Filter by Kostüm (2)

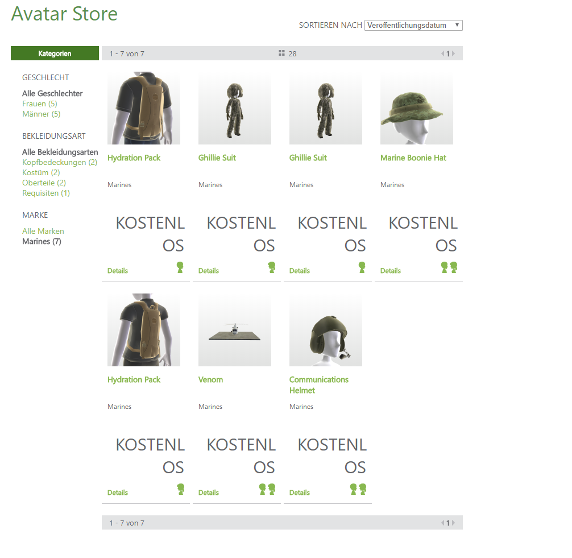pyautogui.click(x=41, y=172)
